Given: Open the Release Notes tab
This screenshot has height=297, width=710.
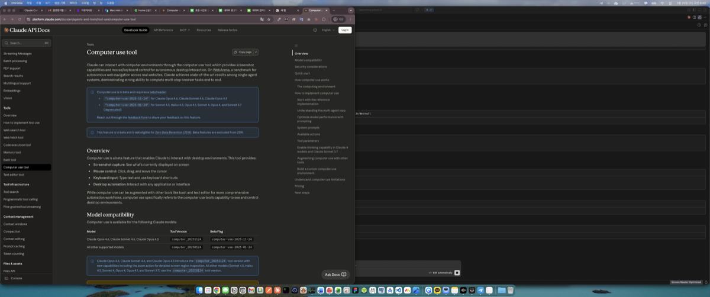Looking at the screenshot, I should (x=227, y=30).
